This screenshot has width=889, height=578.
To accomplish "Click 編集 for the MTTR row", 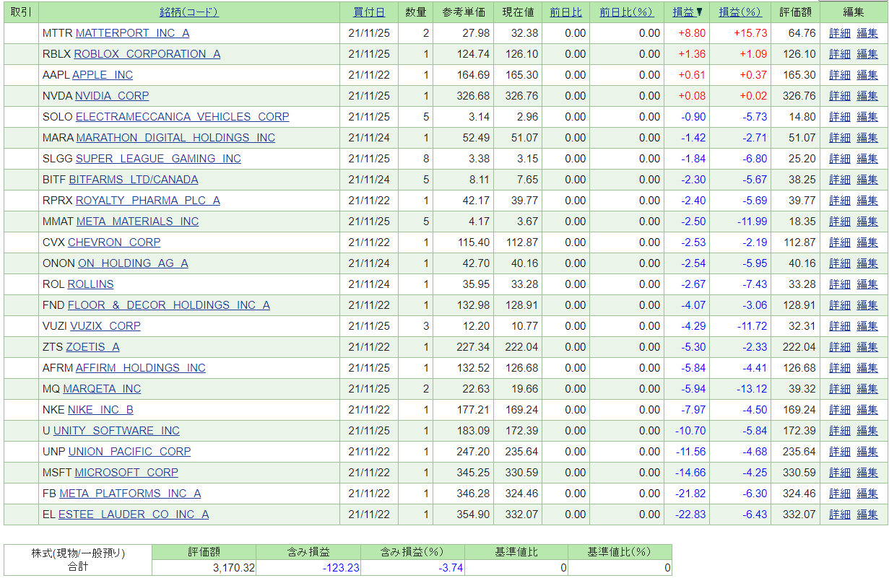I will 867,33.
